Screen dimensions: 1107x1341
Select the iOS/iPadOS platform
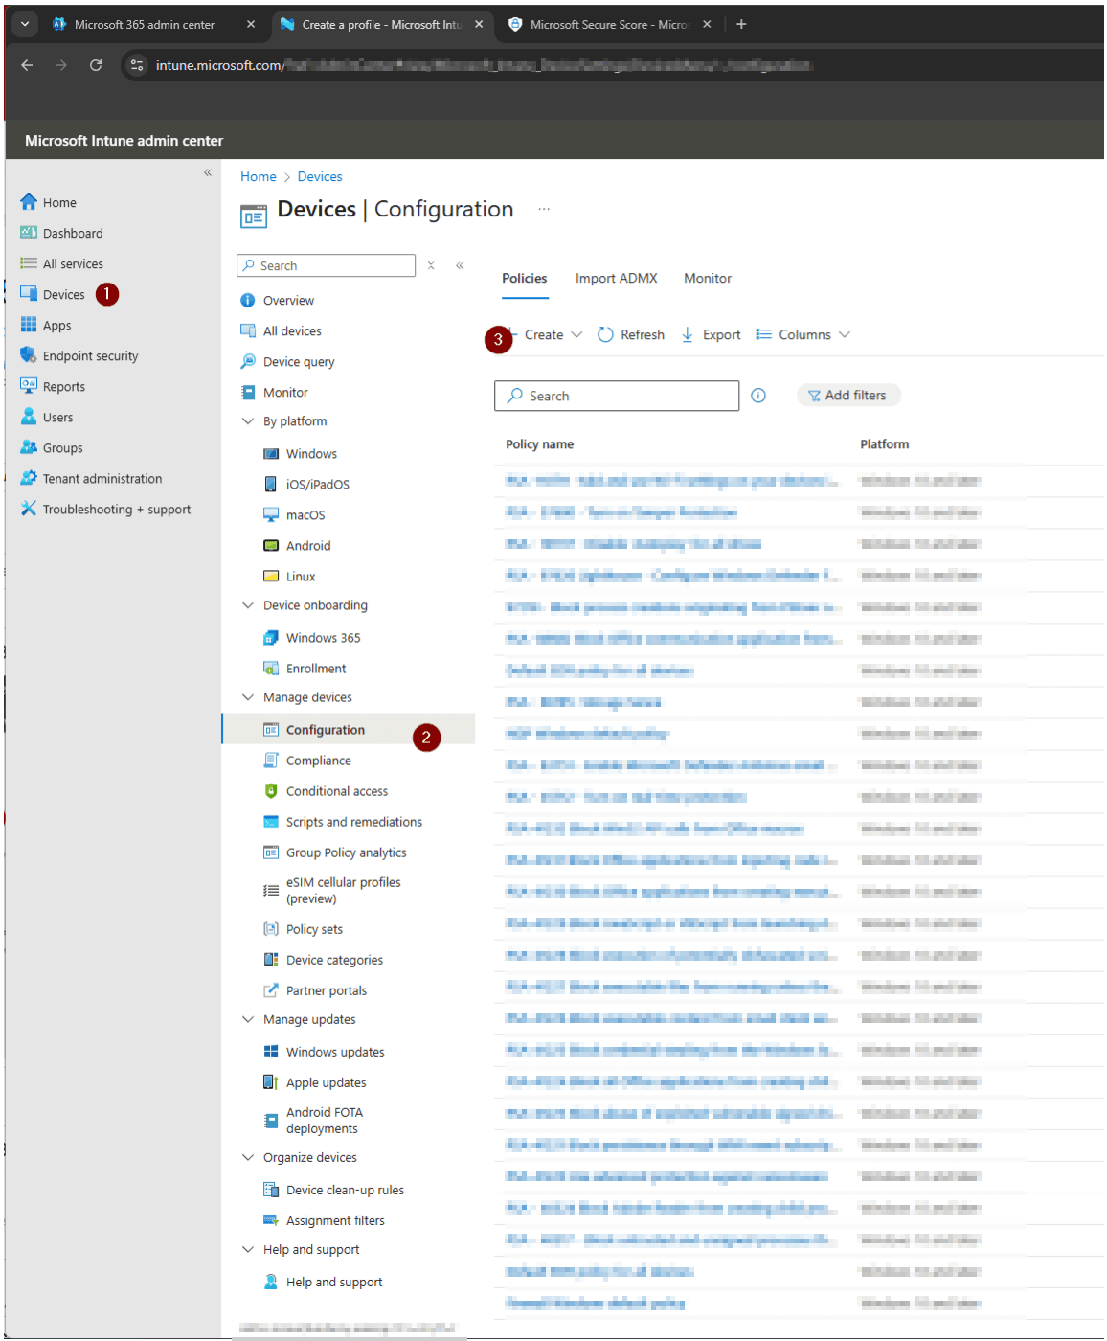[x=317, y=485]
